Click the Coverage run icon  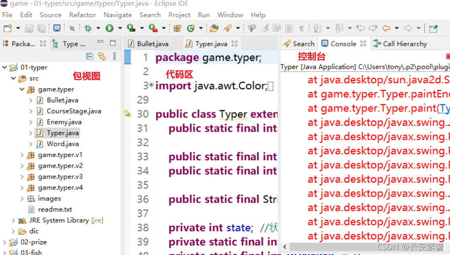point(131,28)
